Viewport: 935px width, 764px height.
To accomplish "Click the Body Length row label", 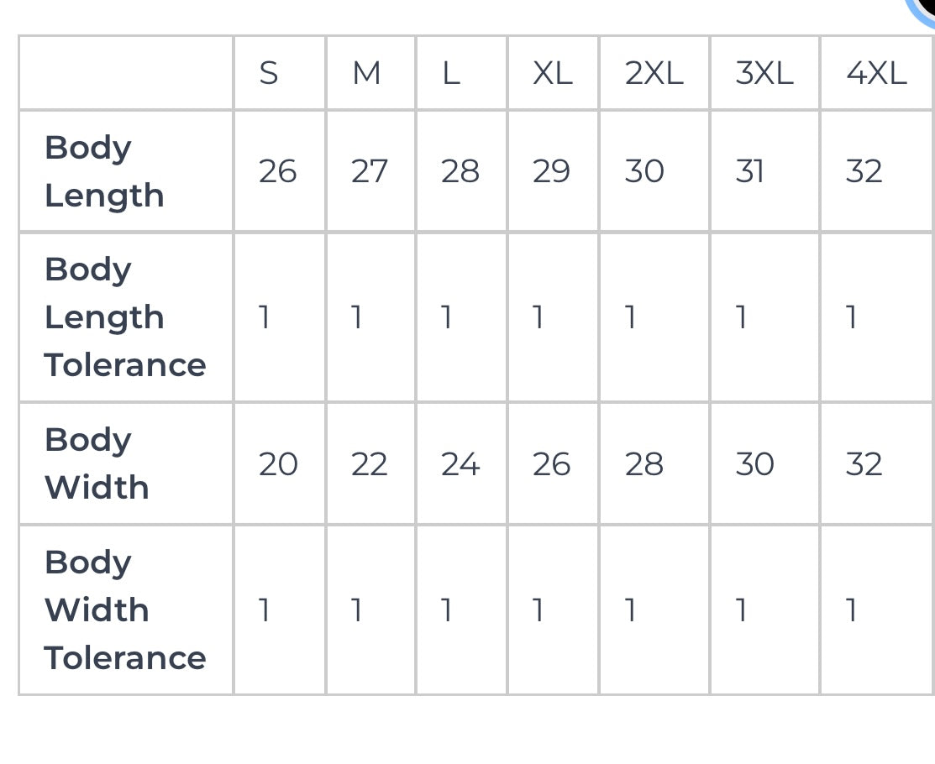I will pyautogui.click(x=104, y=171).
